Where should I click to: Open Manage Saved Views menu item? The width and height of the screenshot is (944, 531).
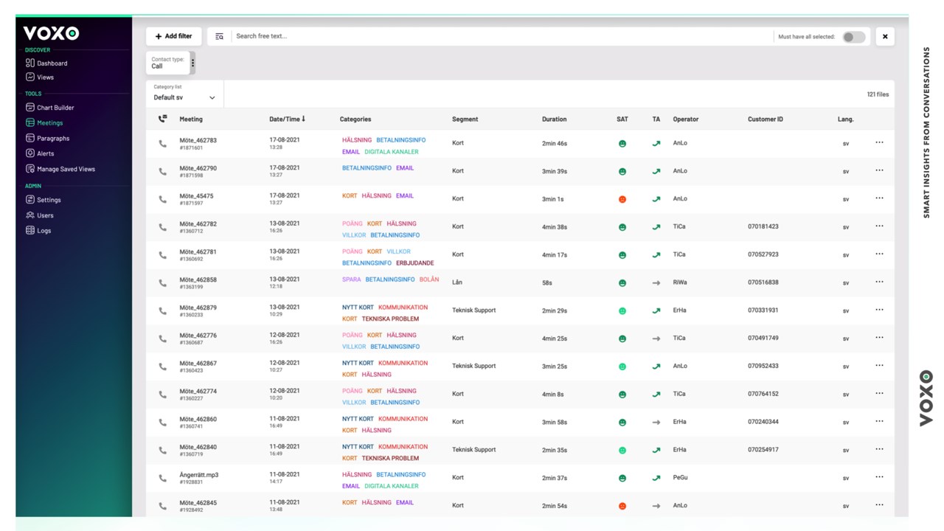[60, 169]
